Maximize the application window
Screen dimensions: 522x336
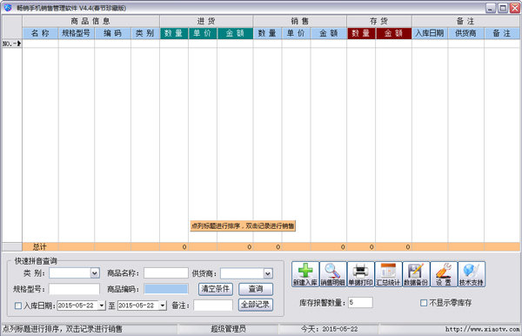[x=503, y=8]
